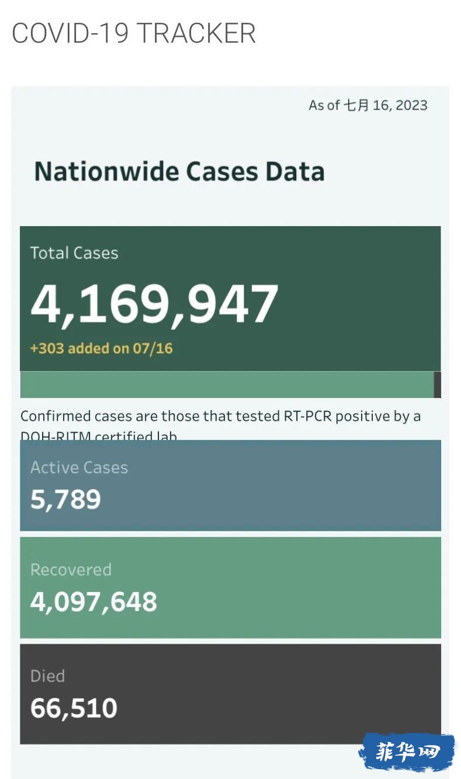
Task: Click the +303 added on 07/16 text
Action: coord(102,349)
